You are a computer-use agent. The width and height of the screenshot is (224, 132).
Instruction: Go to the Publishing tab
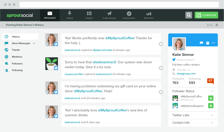tap(109, 15)
